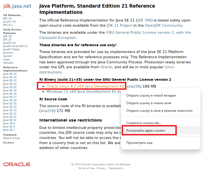Download Oracle Linux 8.7 x64 Java Development Kit
The width and height of the screenshot is (209, 174).
click(85, 86)
